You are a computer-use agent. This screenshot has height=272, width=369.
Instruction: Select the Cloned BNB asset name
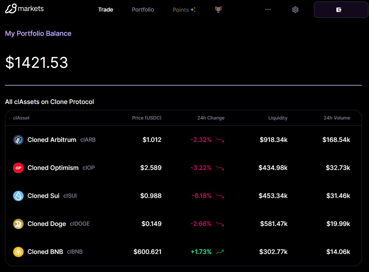coord(45,252)
